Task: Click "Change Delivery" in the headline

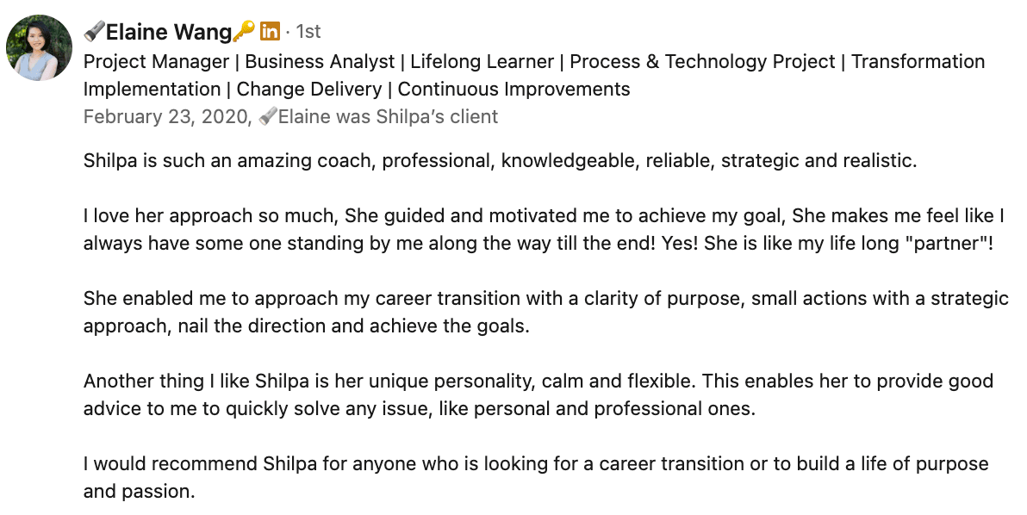Action: 309,90
